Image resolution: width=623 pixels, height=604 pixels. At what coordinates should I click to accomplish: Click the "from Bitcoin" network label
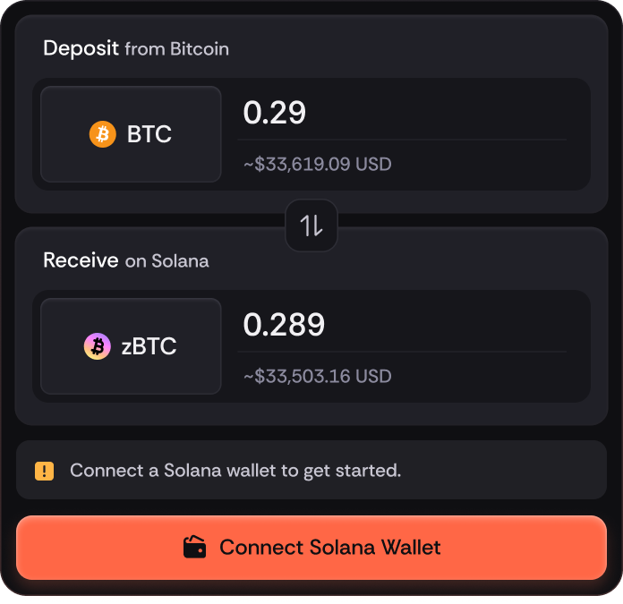click(177, 49)
